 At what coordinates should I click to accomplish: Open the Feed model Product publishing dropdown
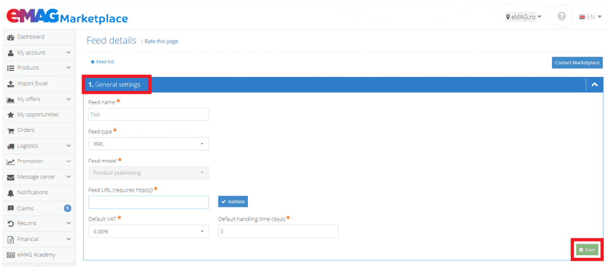148,173
